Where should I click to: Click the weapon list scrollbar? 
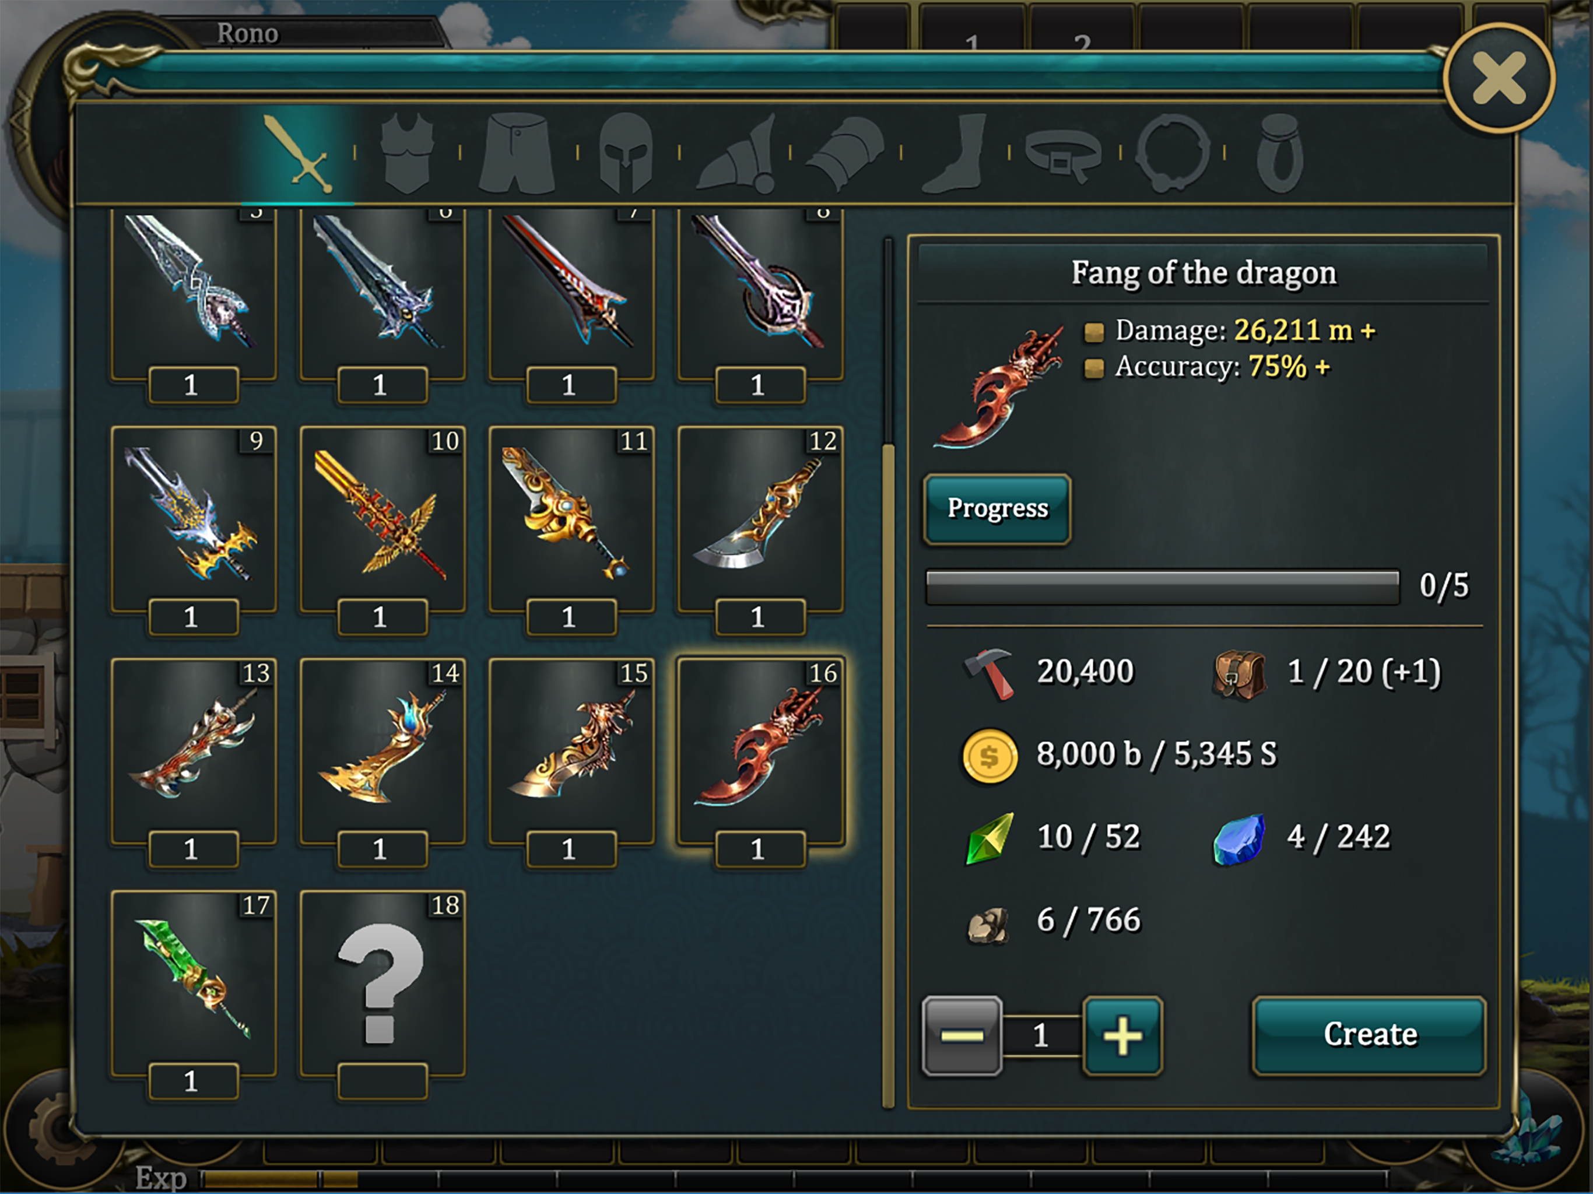coord(888,673)
